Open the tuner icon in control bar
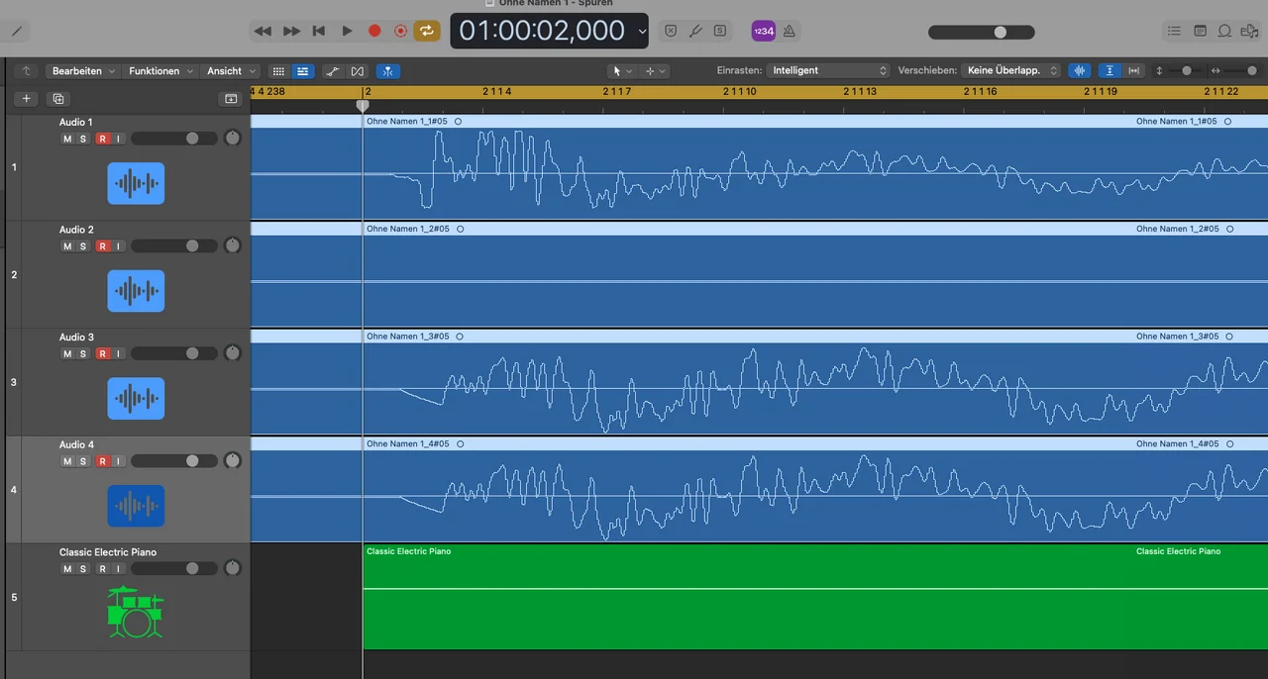The image size is (1268, 679). pyautogui.click(x=695, y=31)
